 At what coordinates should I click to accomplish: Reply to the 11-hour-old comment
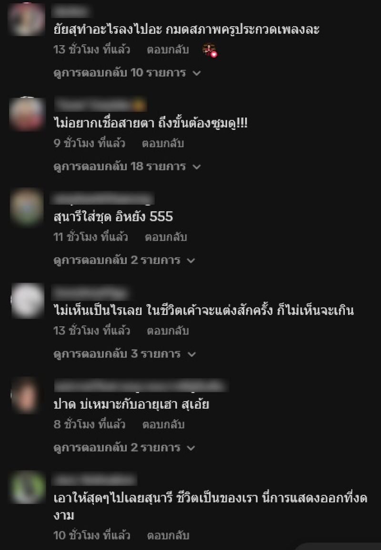tap(166, 237)
